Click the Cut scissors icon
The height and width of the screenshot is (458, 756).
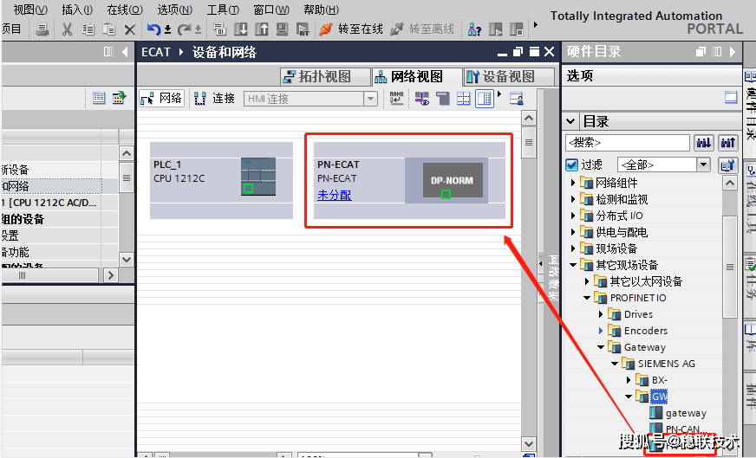(67, 29)
